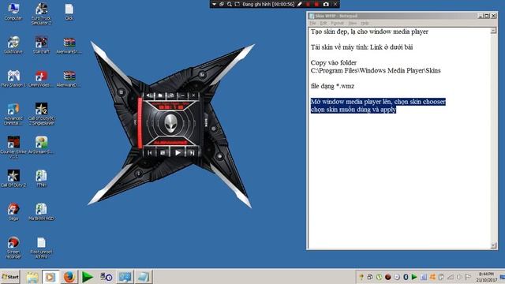This screenshot has width=505, height=284.
Task: Open Firefox from the taskbar
Action: [69, 277]
